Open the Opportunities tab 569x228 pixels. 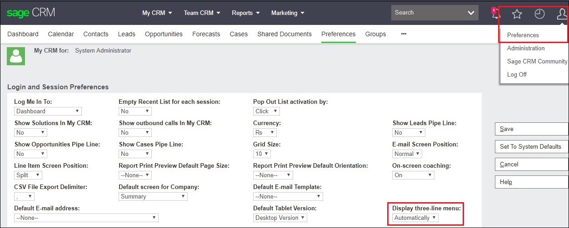(x=164, y=34)
